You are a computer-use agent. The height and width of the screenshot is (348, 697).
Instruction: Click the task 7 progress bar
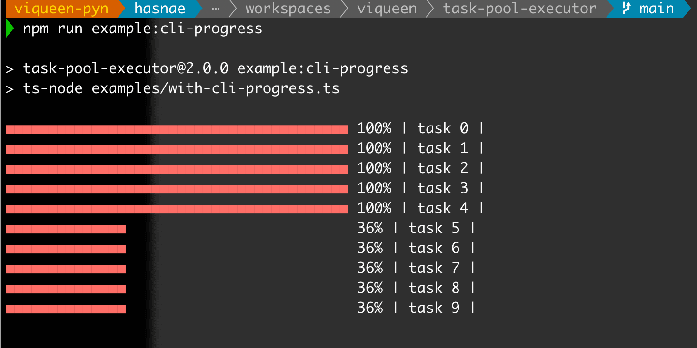coord(66,269)
